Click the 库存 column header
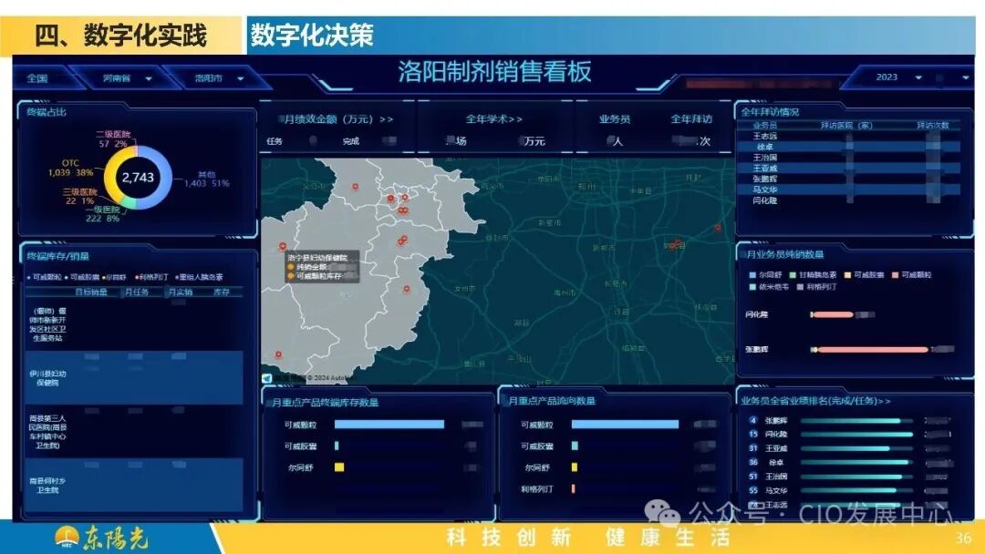985x554 pixels. pyautogui.click(x=221, y=292)
